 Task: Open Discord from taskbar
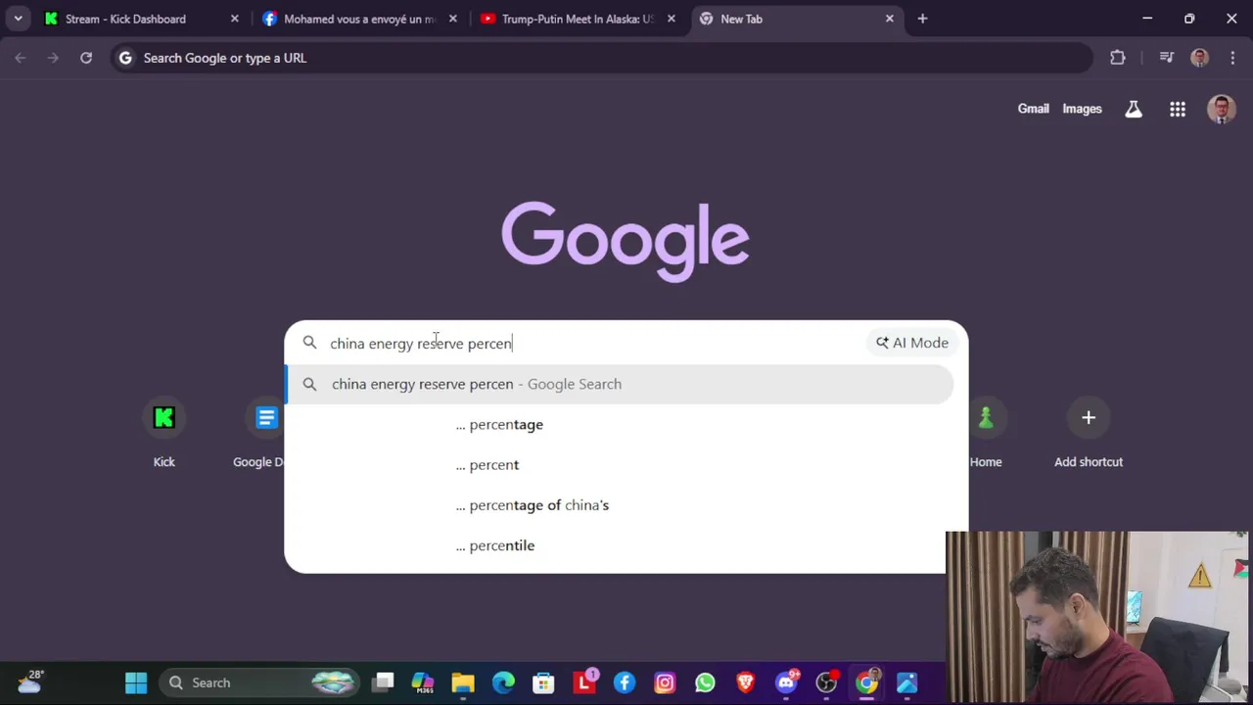click(x=786, y=682)
